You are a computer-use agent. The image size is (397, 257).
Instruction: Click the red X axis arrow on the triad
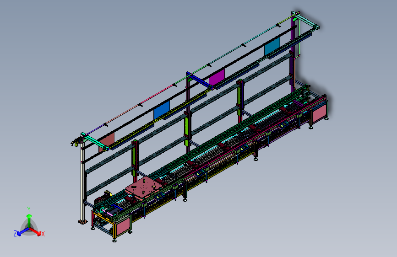[35, 231]
